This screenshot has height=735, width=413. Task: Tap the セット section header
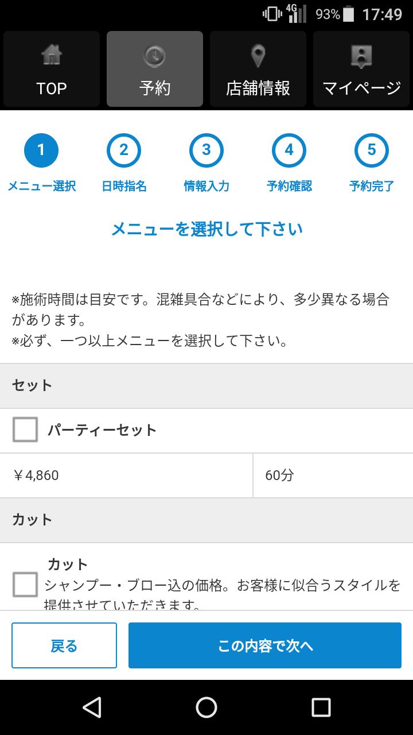tap(206, 386)
